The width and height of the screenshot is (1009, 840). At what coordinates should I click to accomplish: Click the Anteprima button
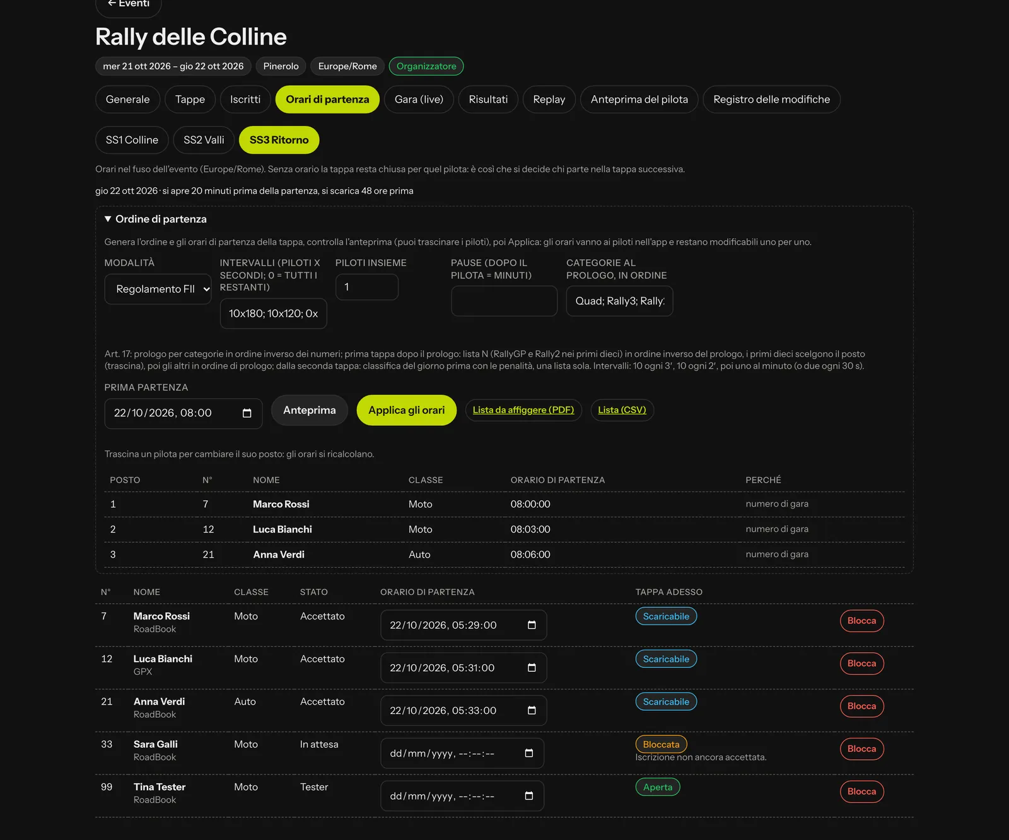click(310, 410)
